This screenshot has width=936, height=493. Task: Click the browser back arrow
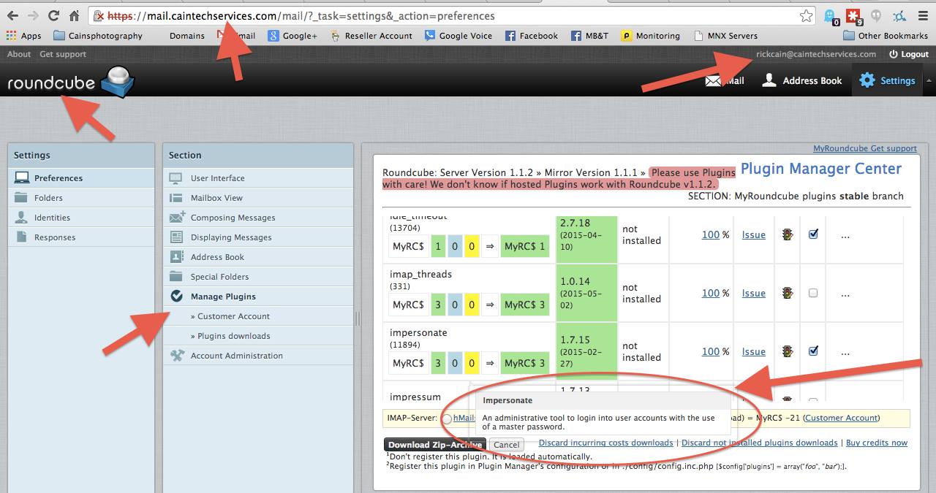click(x=14, y=15)
